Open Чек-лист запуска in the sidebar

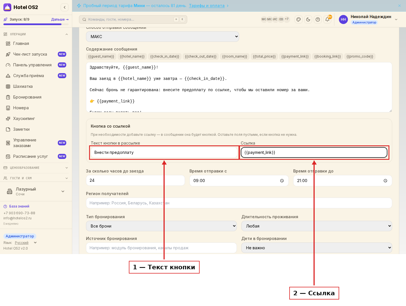pyautogui.click(x=36, y=54)
